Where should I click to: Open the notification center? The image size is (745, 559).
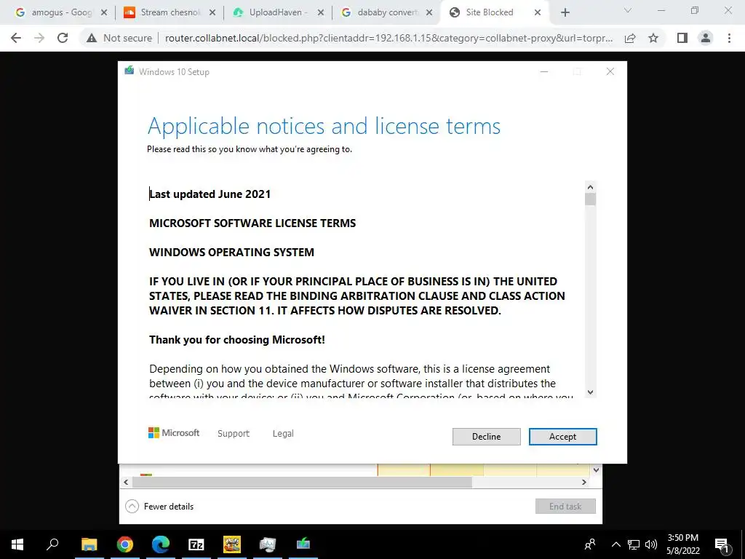(x=722, y=544)
